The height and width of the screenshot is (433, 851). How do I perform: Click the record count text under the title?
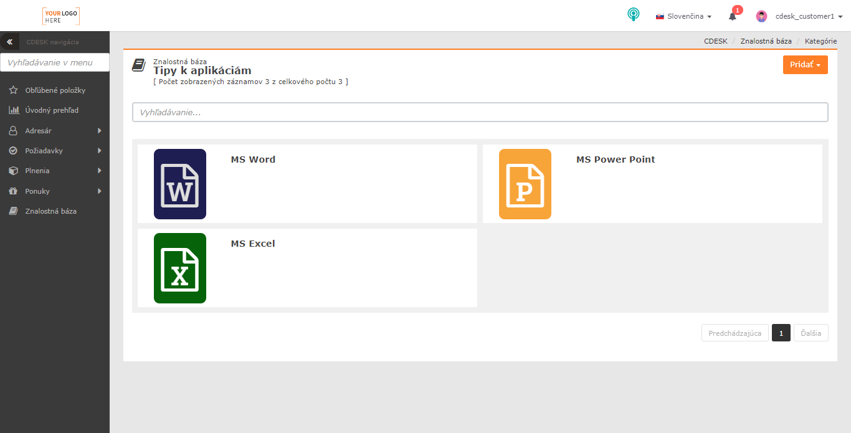pyautogui.click(x=250, y=82)
